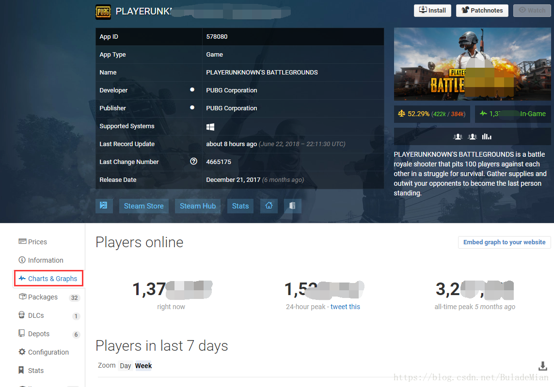Click the booklet icon button after home
Screen dimensions: 554x387
(x=293, y=206)
